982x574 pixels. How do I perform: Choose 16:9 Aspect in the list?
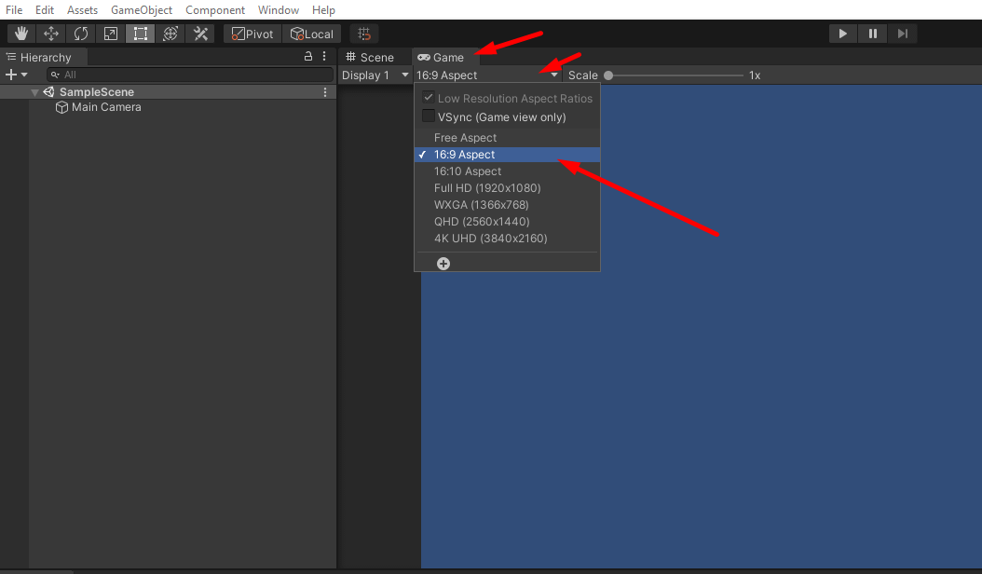point(507,154)
